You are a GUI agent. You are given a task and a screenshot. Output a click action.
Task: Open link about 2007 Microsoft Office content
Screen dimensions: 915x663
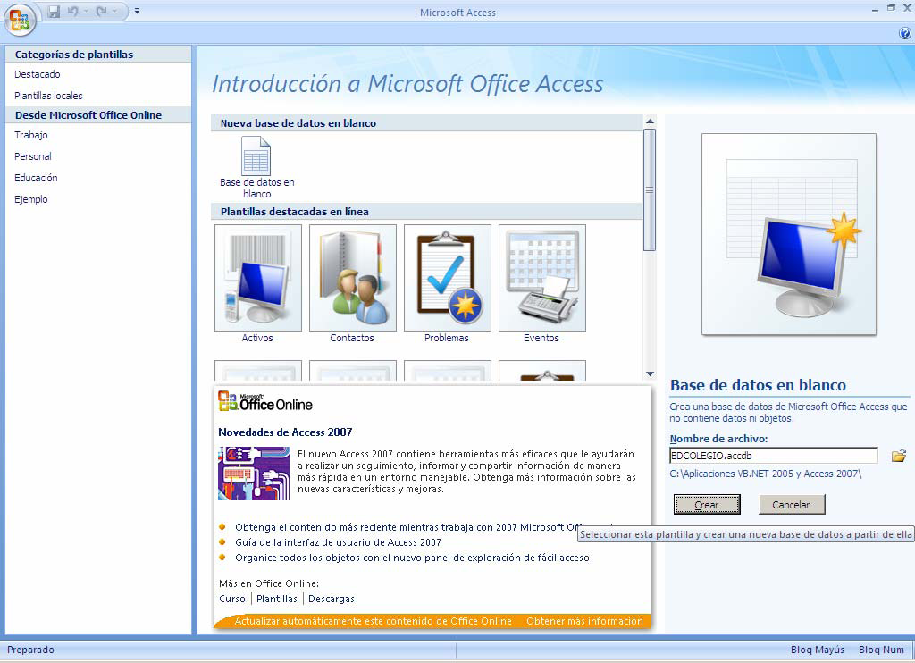(407, 527)
